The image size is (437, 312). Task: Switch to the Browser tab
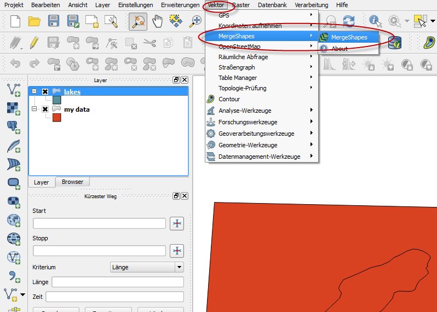point(72,182)
